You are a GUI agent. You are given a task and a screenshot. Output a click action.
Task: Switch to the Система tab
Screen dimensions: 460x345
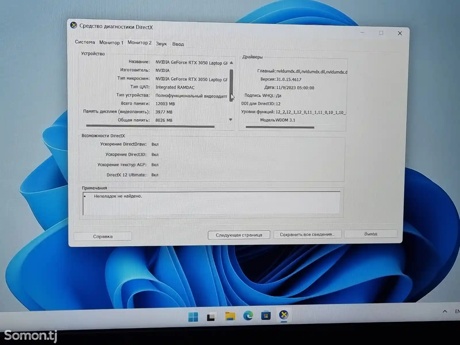point(85,42)
